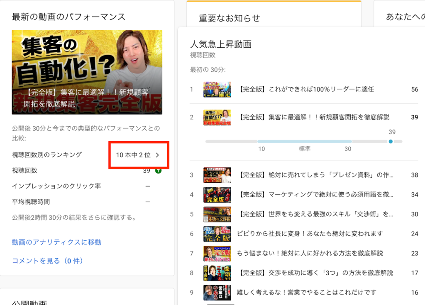The height and width of the screenshot is (305, 425).
Task: Select title 難しく考えるな！営業でやることはこれだけです
Action: (x=306, y=292)
